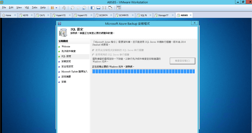Take a snapshot of this virtual machine
The width and height of the screenshot is (252, 133).
72,7
